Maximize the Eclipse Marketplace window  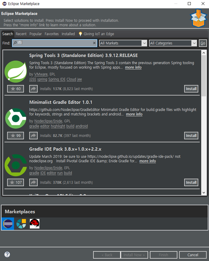click(189, 4)
